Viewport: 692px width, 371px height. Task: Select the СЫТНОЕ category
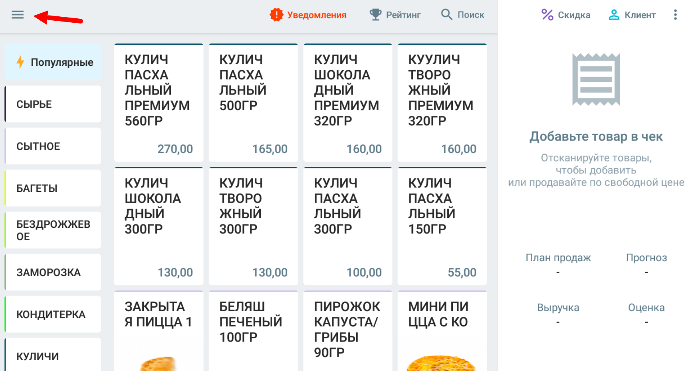coord(53,146)
